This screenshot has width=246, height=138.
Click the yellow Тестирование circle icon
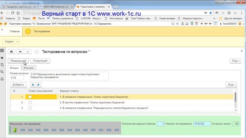pyautogui.click(x=28, y=31)
